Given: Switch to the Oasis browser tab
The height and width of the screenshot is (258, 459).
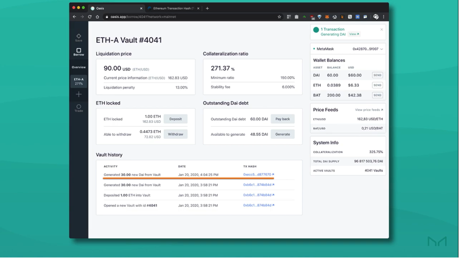Looking at the screenshot, I should point(116,8).
